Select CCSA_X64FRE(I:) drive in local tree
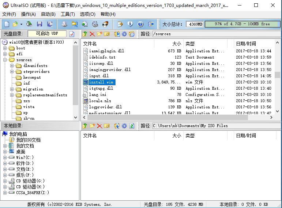Viewport: 282px width, 208px height. coord(33,193)
